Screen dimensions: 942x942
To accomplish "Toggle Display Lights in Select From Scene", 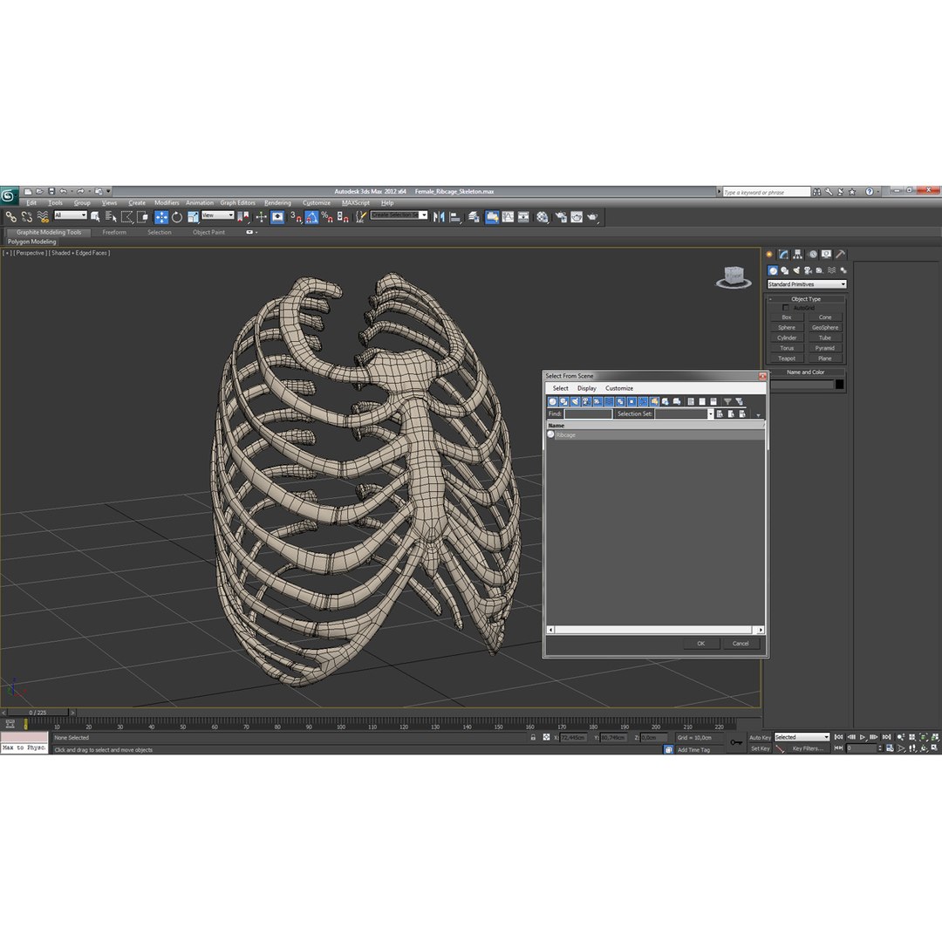I will click(575, 401).
